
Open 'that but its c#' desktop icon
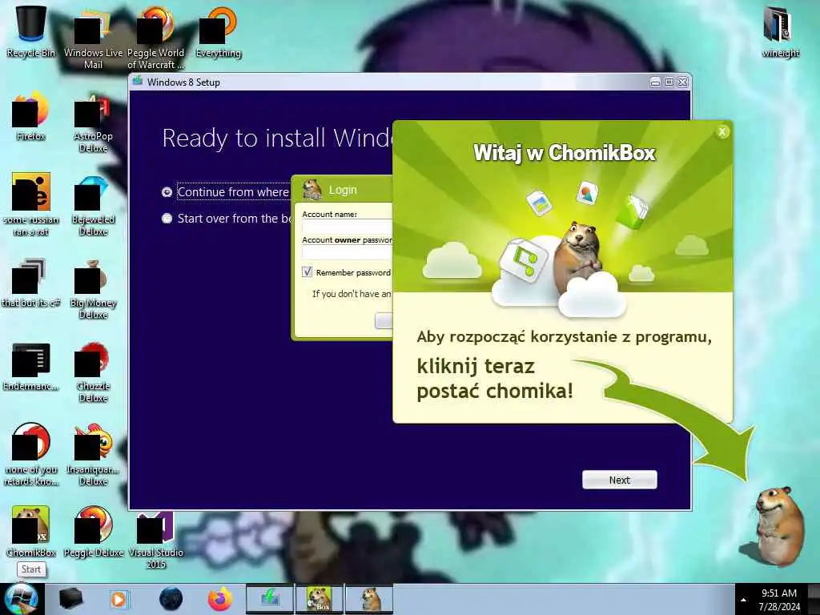[x=31, y=283]
